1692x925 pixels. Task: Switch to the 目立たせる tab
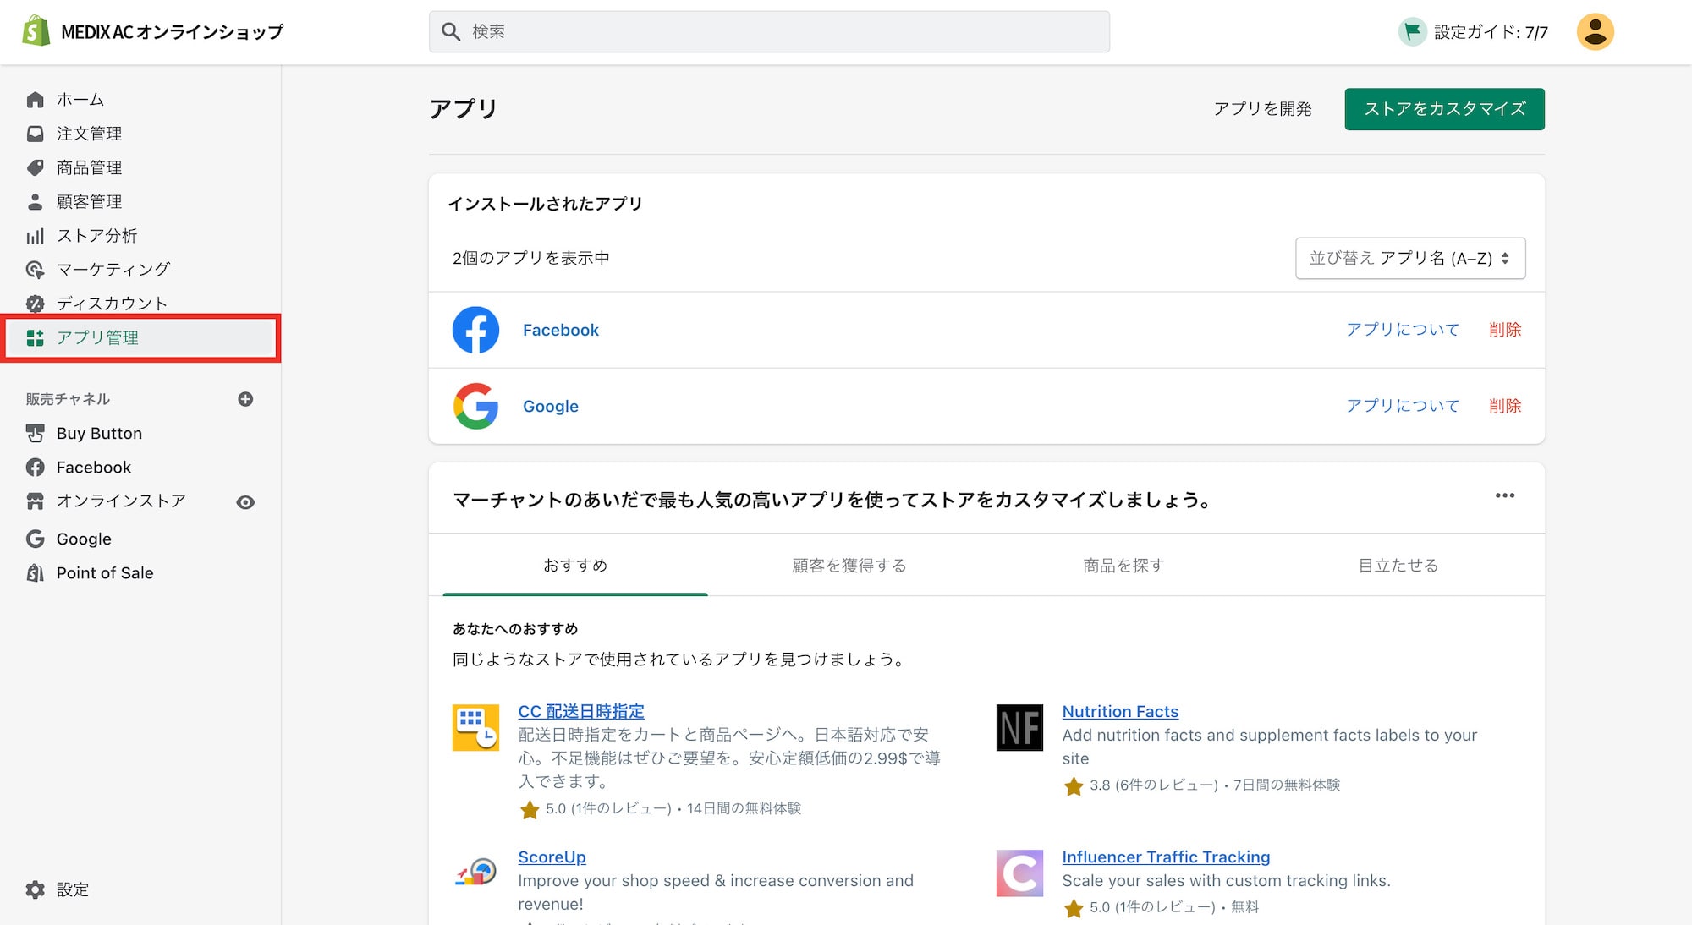1398,565
